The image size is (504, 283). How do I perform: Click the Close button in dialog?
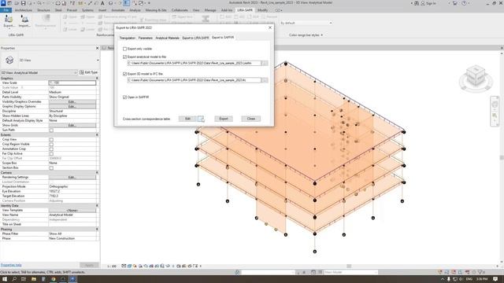pos(251,119)
